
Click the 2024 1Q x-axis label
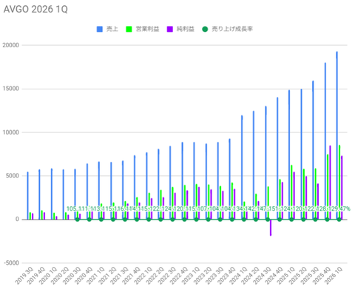238,276
